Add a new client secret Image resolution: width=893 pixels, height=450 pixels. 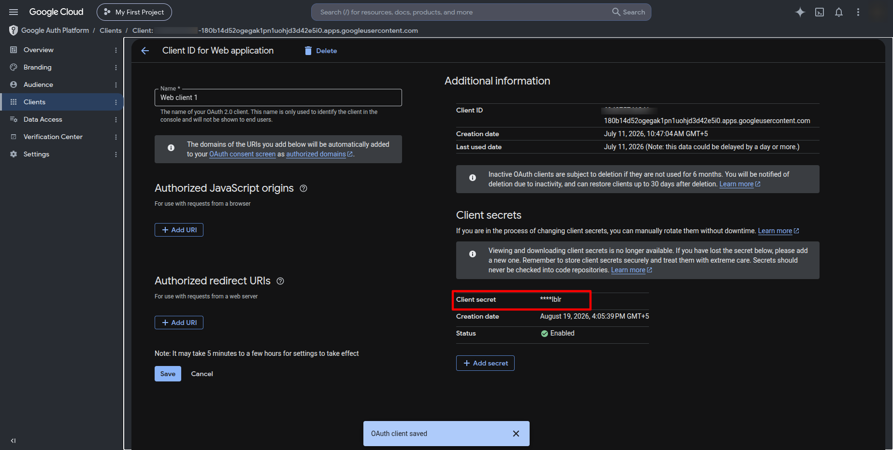485,363
